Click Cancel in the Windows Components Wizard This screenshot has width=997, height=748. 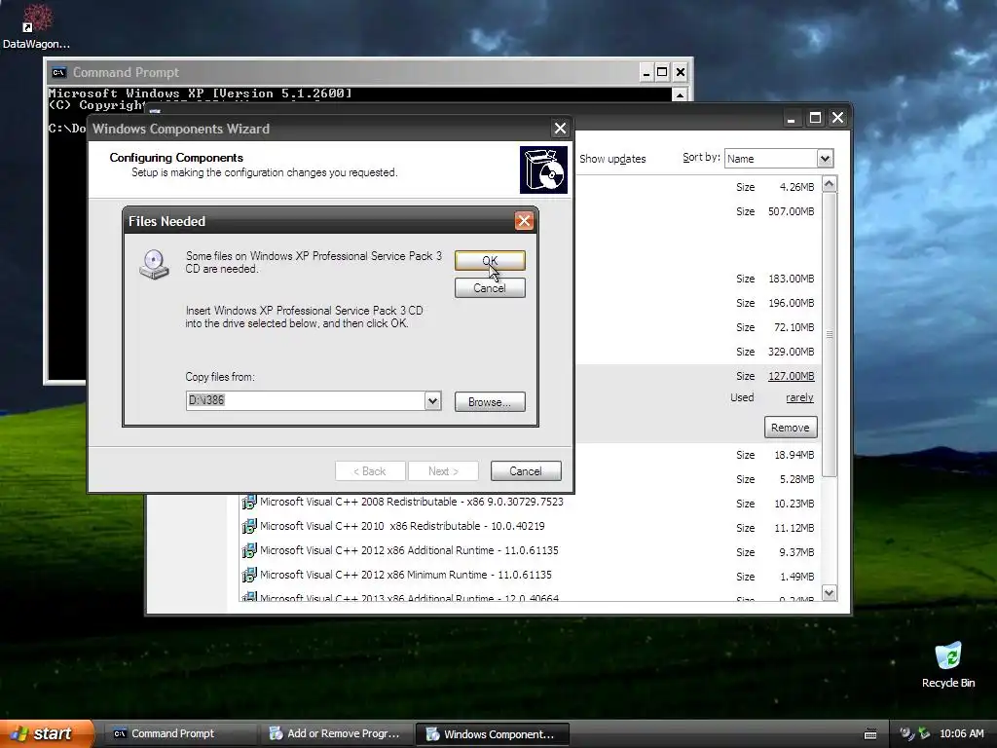[x=526, y=471]
